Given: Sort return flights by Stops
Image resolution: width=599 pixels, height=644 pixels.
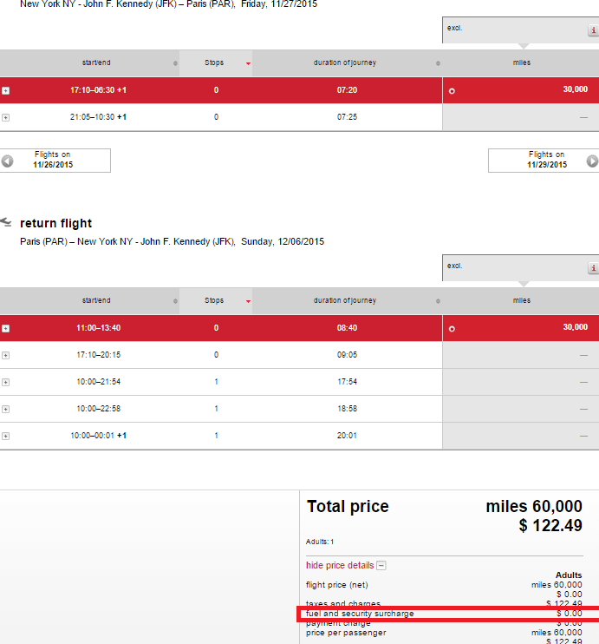Looking at the screenshot, I should 216,300.
